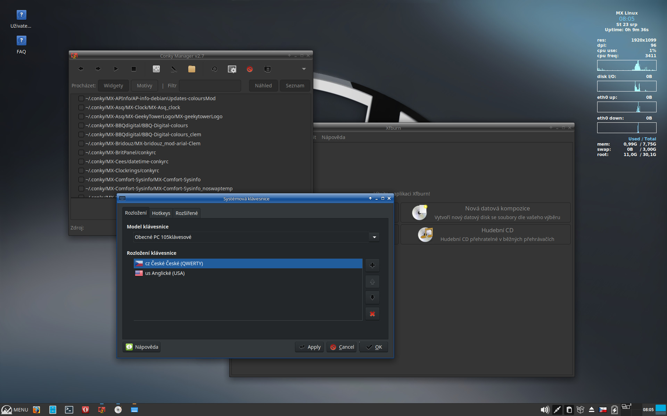This screenshot has width=667, height=416.
Task: Launch Firefox from the panel
Action: [36, 410]
